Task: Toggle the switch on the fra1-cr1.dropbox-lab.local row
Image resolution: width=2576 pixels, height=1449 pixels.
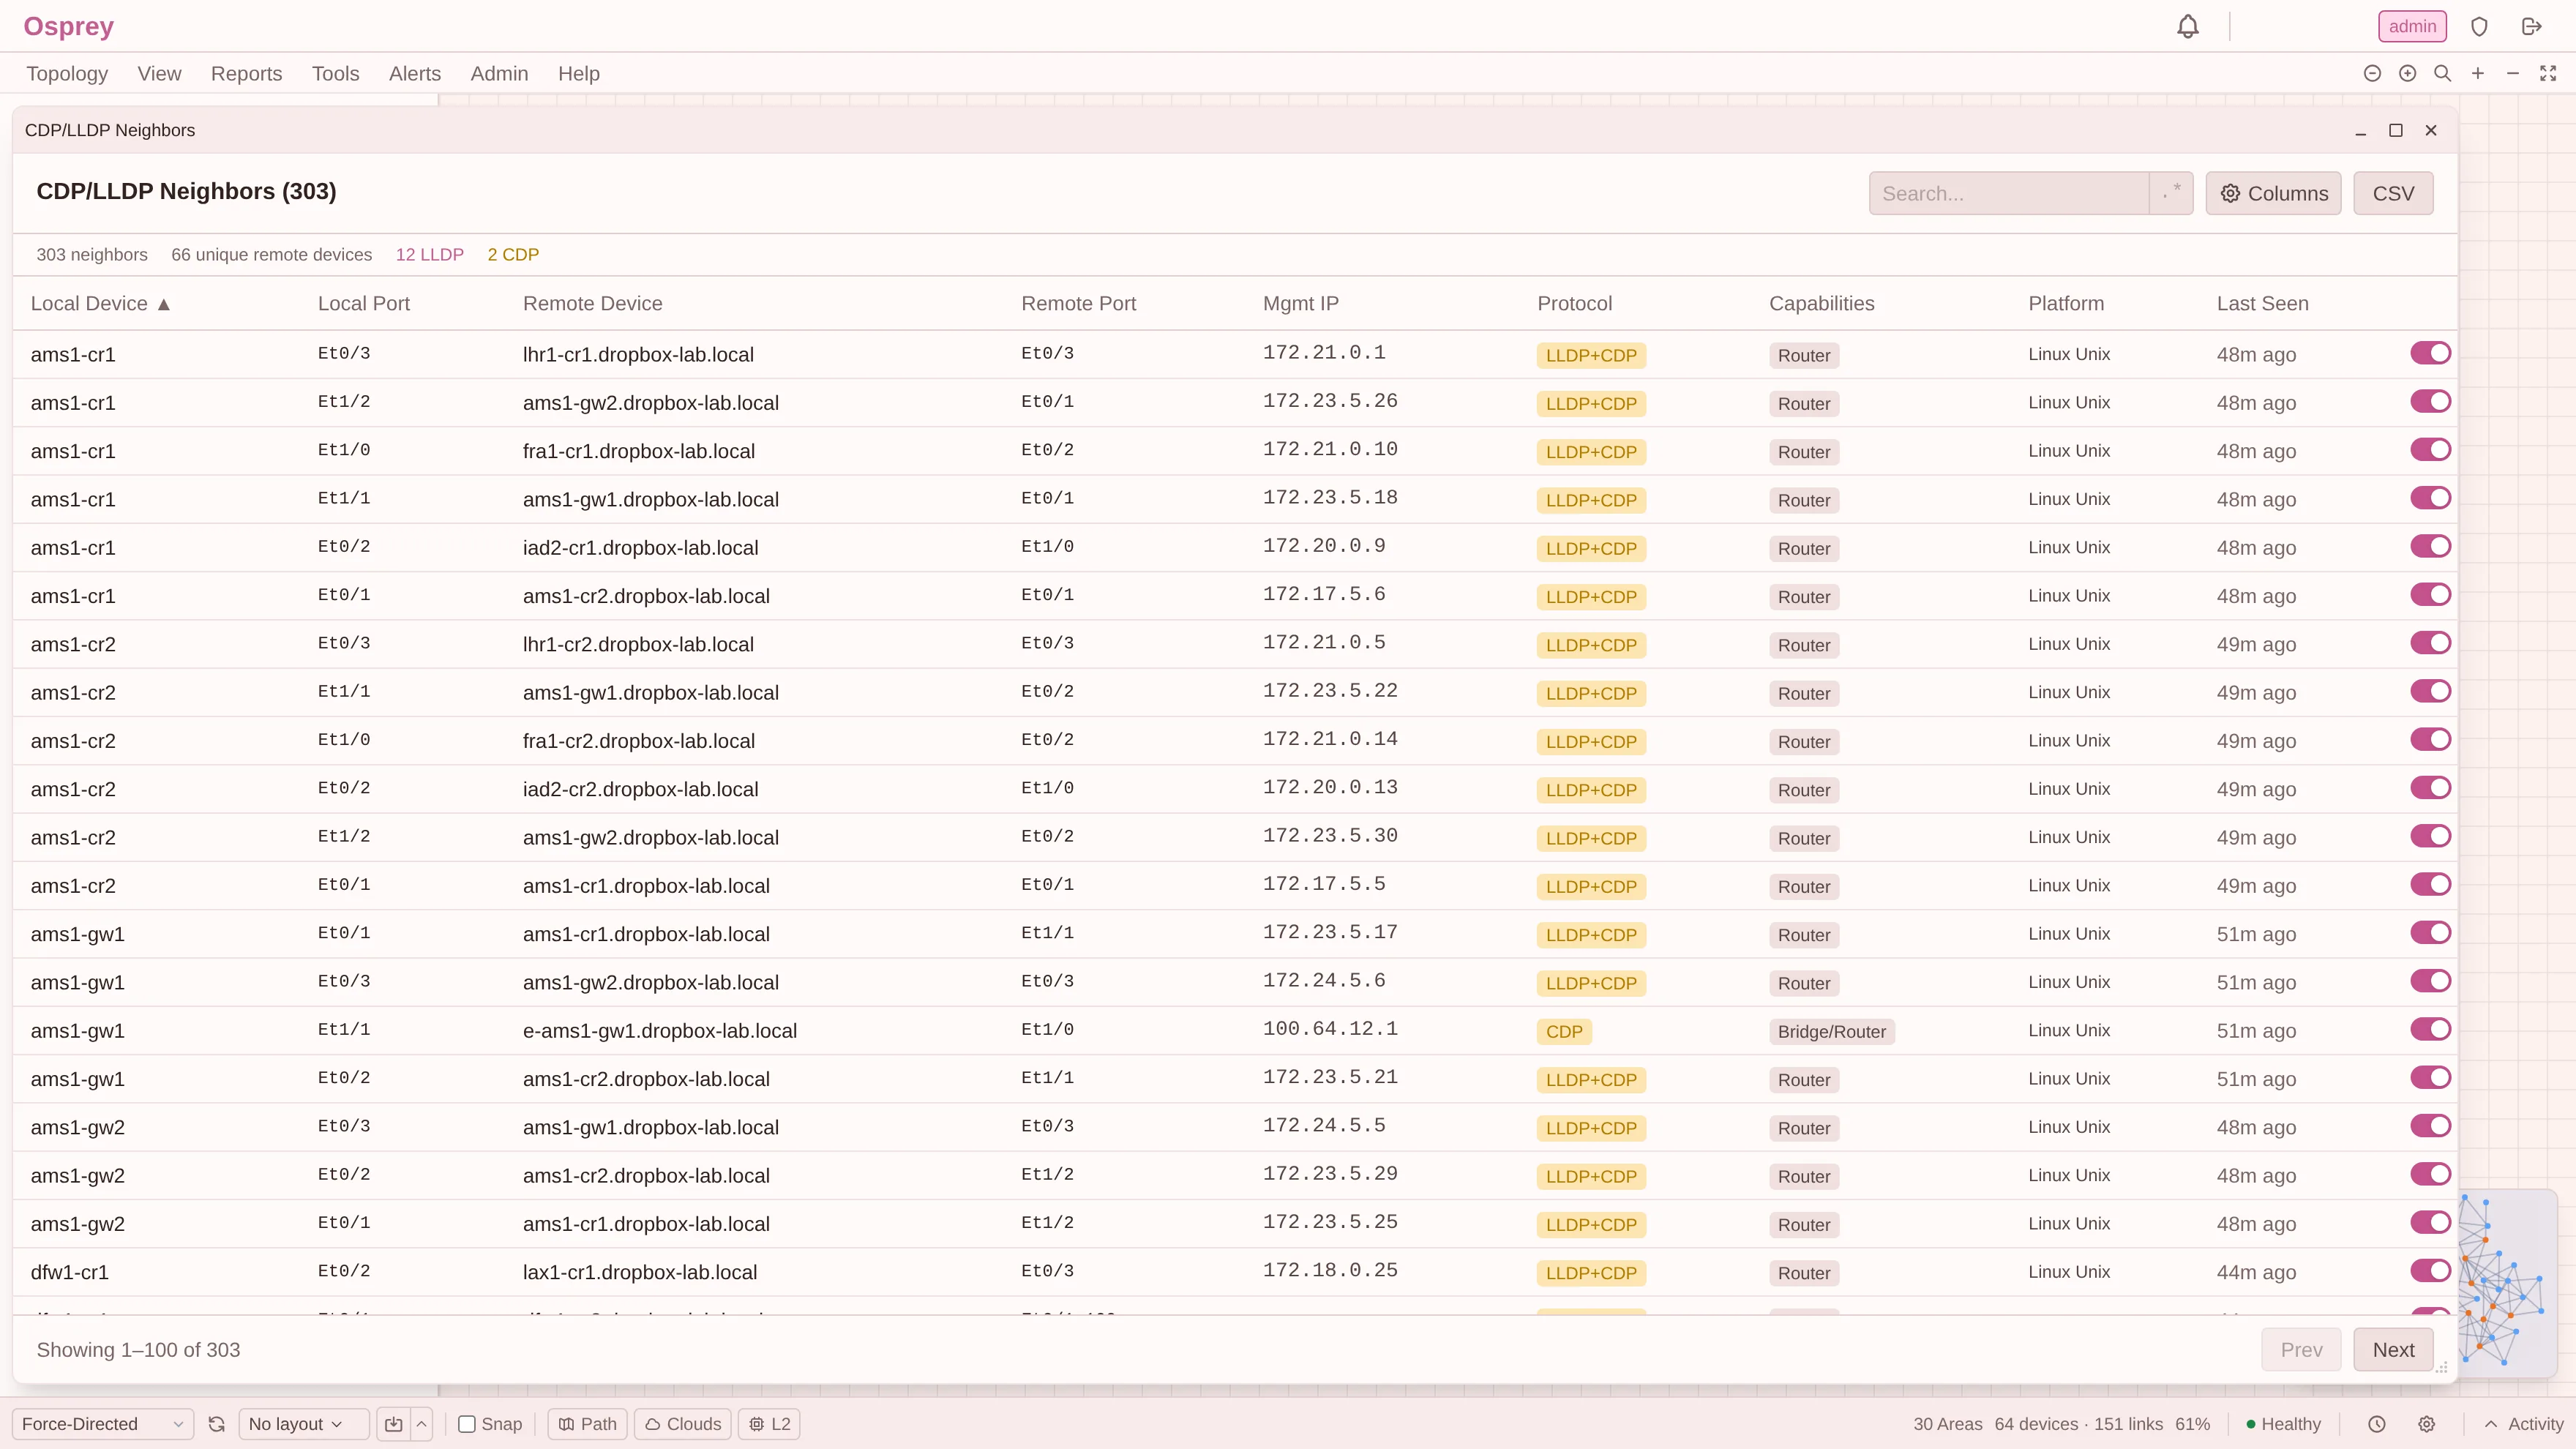Action: click(2430, 450)
